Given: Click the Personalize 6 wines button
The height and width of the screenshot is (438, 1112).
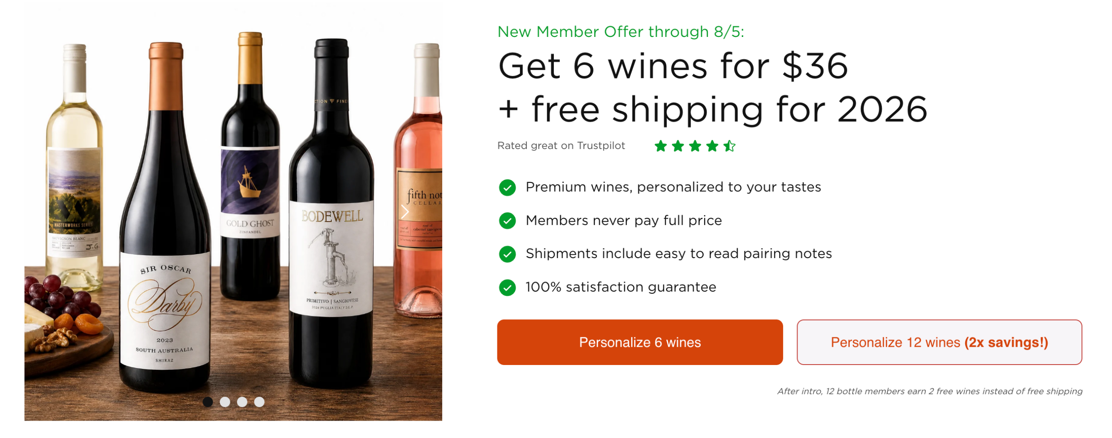Looking at the screenshot, I should pyautogui.click(x=639, y=342).
